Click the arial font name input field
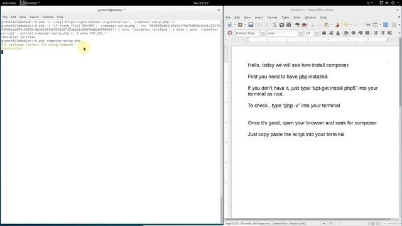The height and width of the screenshot is (226, 402). [x=282, y=33]
